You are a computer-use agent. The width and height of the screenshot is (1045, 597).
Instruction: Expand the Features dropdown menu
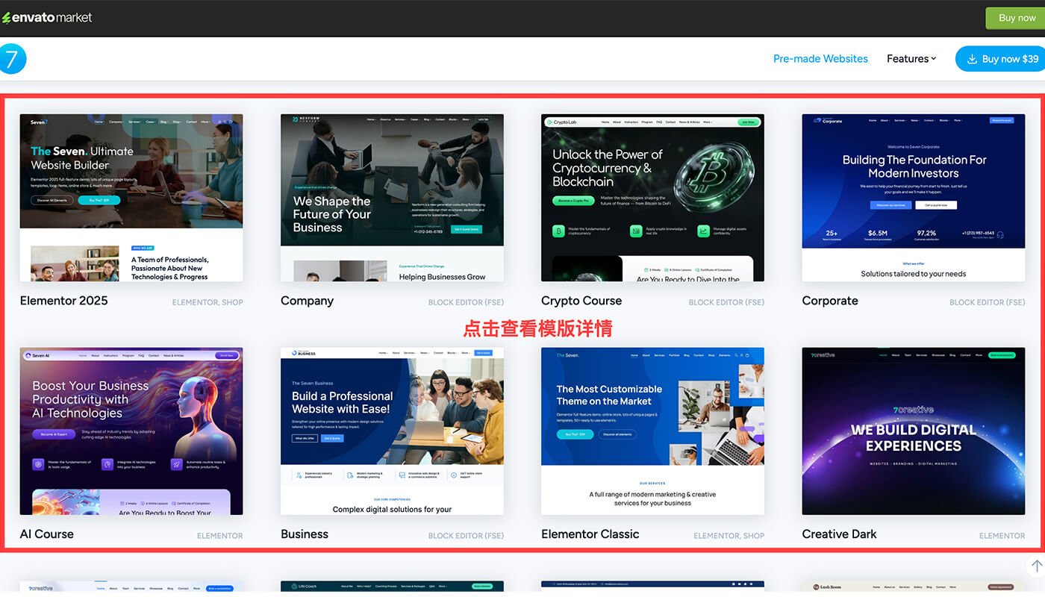pos(911,59)
